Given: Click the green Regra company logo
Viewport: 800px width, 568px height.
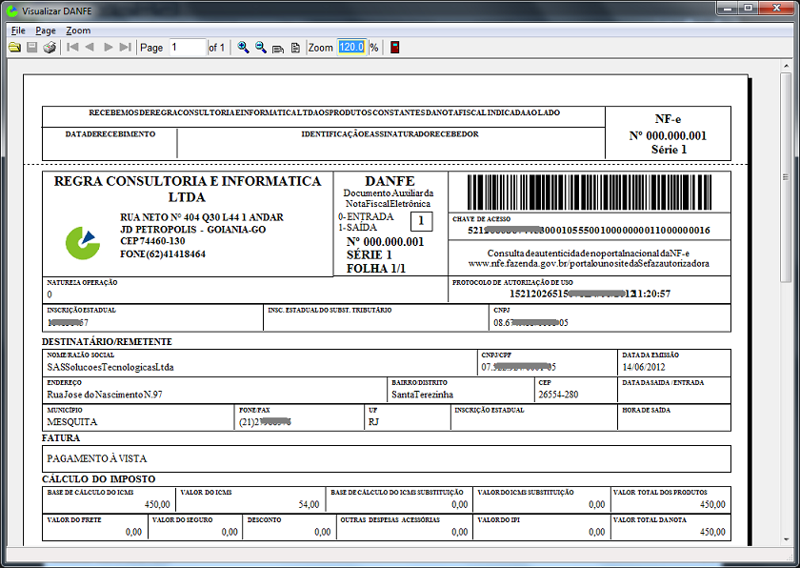Looking at the screenshot, I should 83,243.
